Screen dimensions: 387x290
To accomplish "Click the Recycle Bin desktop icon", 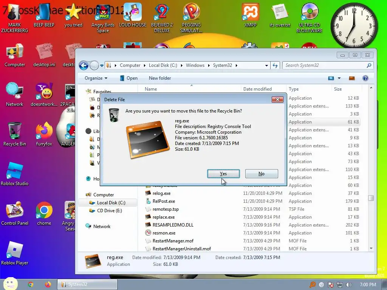I will click(x=15, y=134).
